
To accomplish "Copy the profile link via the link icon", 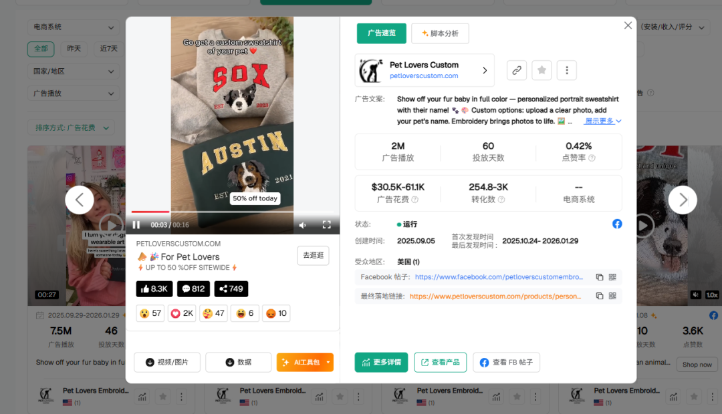I will coord(516,70).
